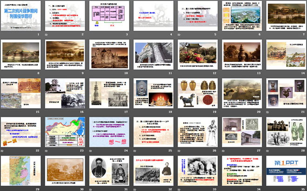This screenshot has height=191, width=307.
Task: Select slide 28 with soldiers in green robes
Action: coord(286,132)
